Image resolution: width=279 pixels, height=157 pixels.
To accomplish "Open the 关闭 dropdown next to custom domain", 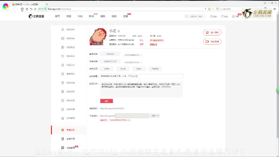I will 155,116.
